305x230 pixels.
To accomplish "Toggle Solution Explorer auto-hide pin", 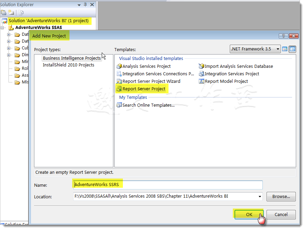I will coord(85,4).
